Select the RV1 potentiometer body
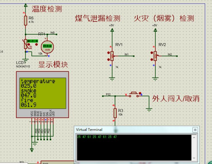212x164 pixels. pos(112,56)
